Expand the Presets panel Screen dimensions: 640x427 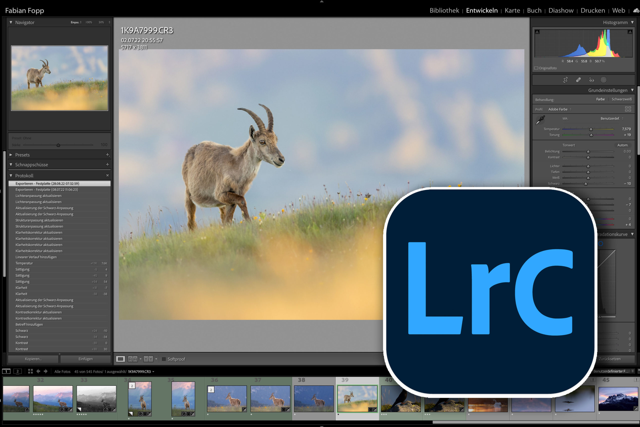(x=11, y=155)
